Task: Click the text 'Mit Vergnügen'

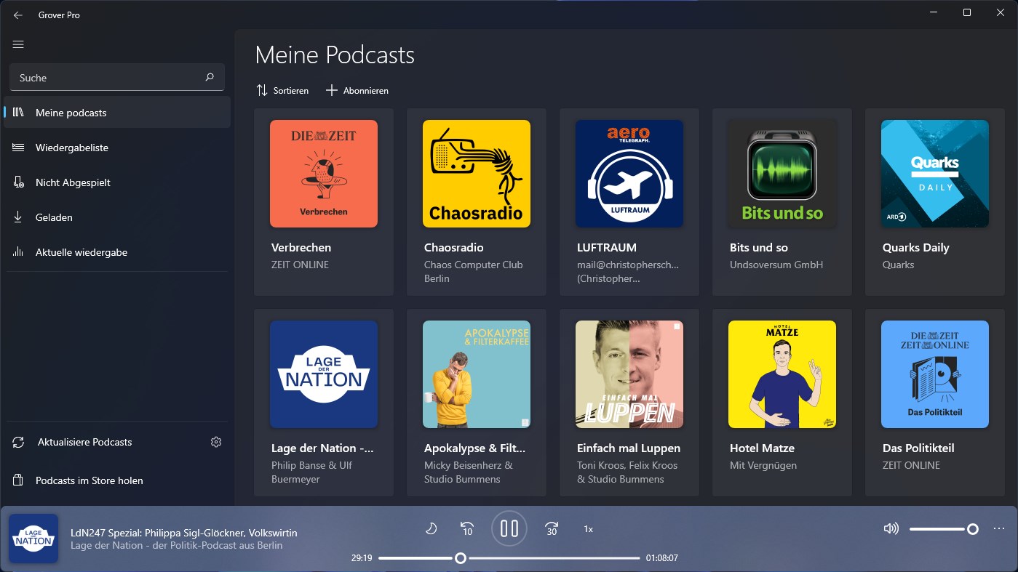Action: [x=763, y=465]
